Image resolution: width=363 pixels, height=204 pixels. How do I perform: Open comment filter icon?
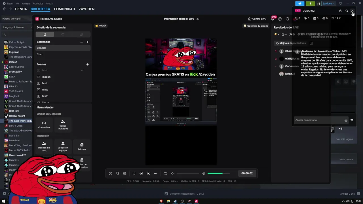352,120
